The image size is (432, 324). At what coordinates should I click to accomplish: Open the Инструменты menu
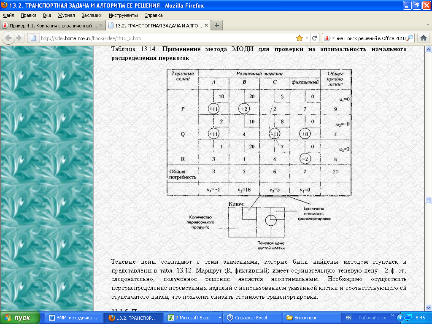123,16
